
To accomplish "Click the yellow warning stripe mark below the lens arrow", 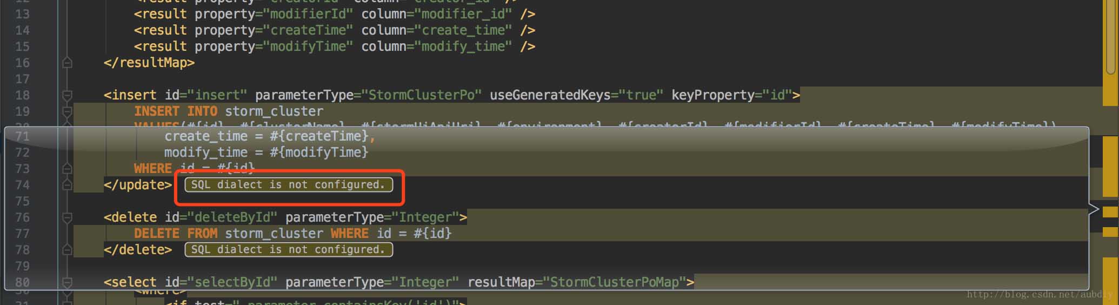I will click(1110, 232).
